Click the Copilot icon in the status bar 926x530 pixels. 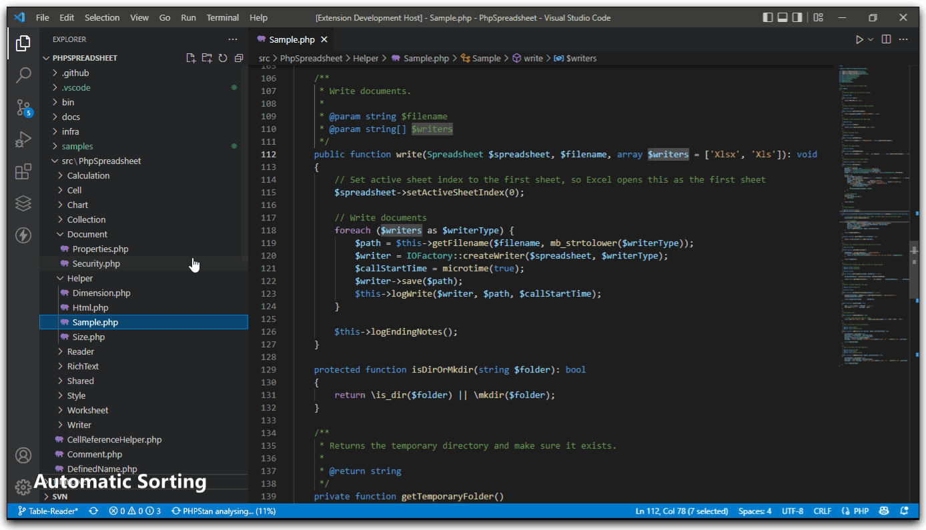coord(884,511)
